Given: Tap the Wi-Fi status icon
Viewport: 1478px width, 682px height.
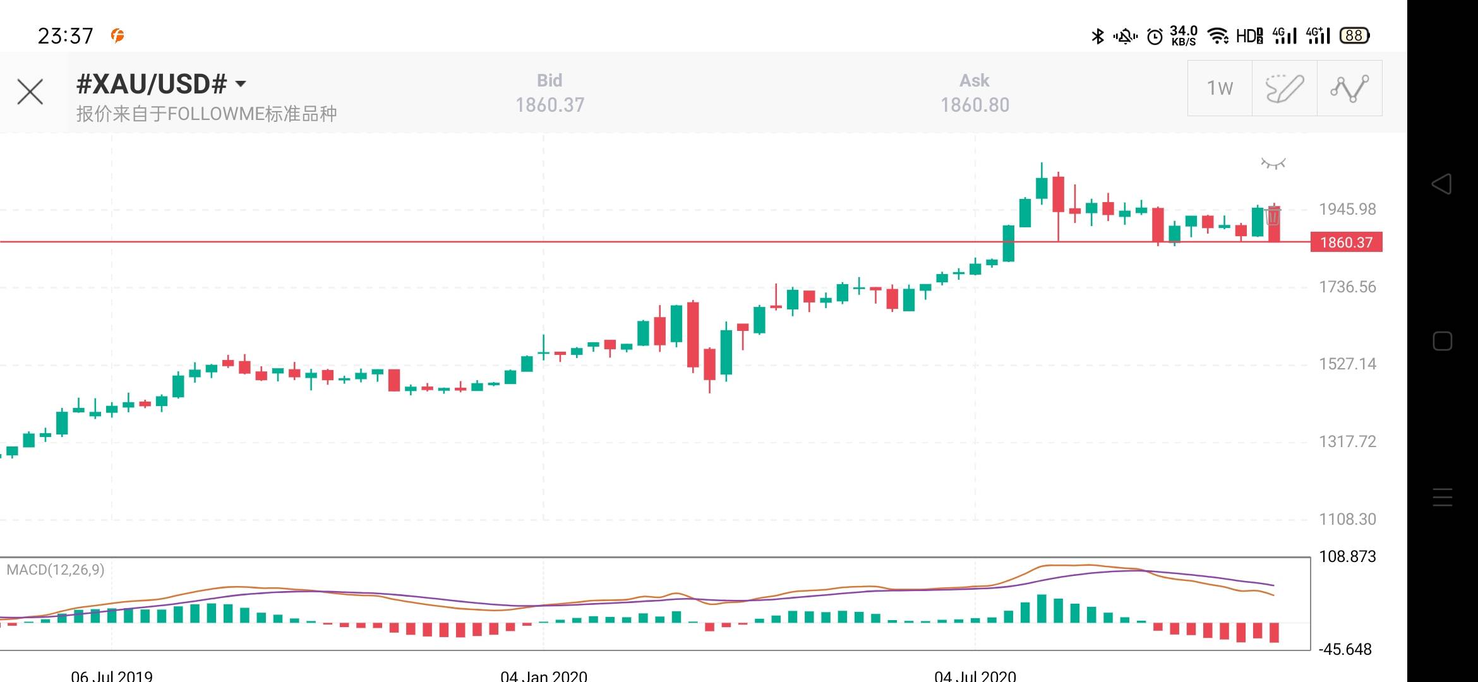Looking at the screenshot, I should 1218,35.
